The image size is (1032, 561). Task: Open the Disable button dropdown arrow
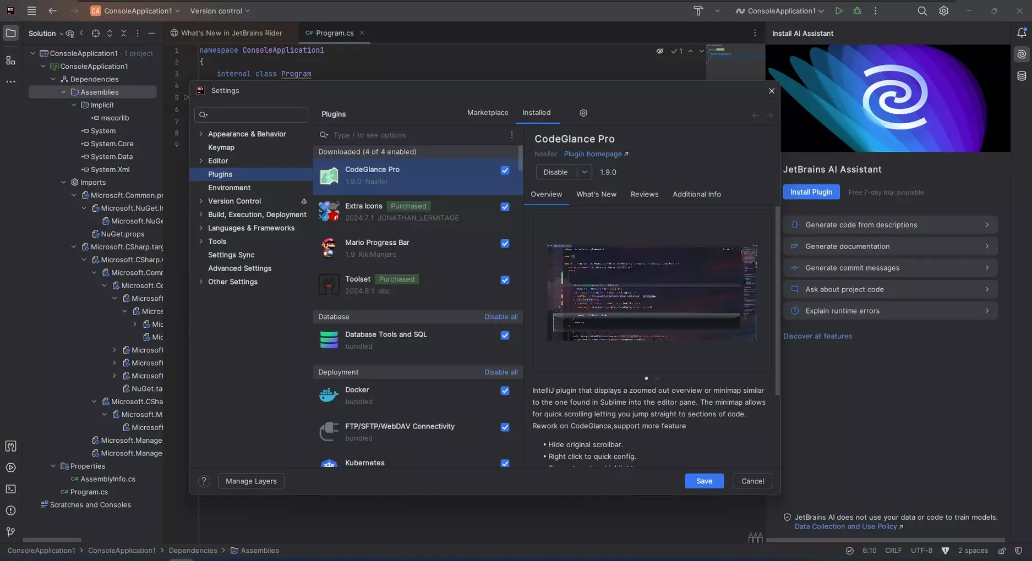(584, 172)
